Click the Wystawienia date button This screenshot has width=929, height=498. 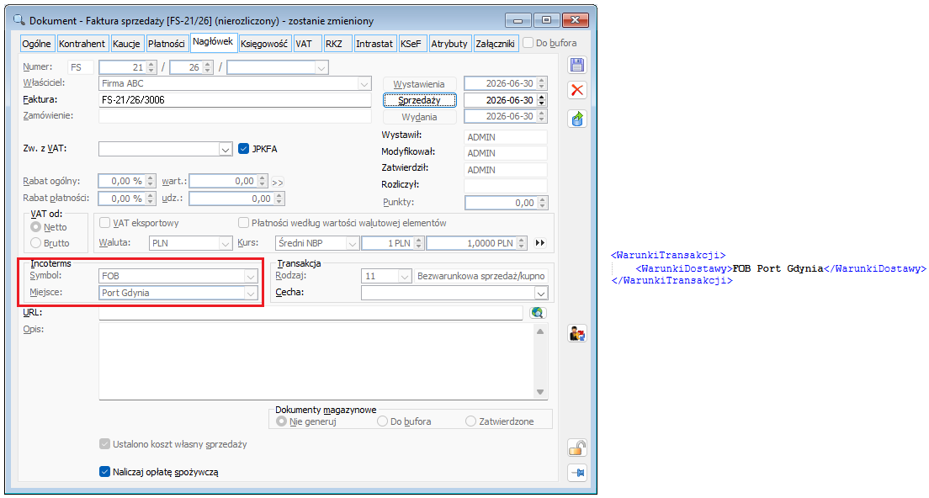[x=419, y=84]
